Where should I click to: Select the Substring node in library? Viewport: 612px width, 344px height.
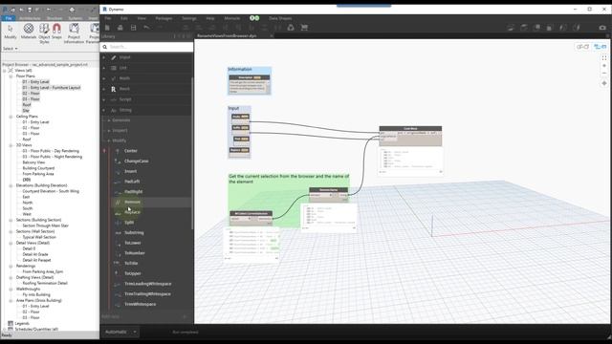[x=134, y=232]
